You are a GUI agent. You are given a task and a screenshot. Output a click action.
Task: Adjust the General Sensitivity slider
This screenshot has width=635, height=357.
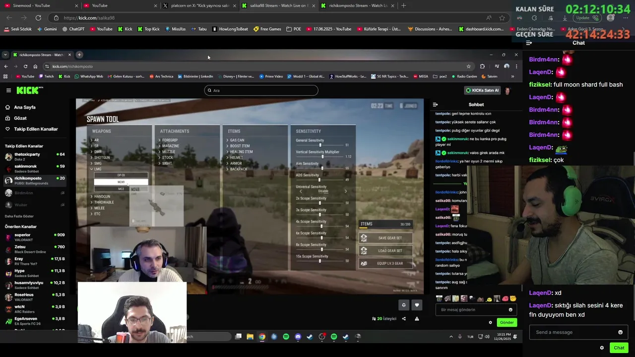pyautogui.click(x=320, y=145)
